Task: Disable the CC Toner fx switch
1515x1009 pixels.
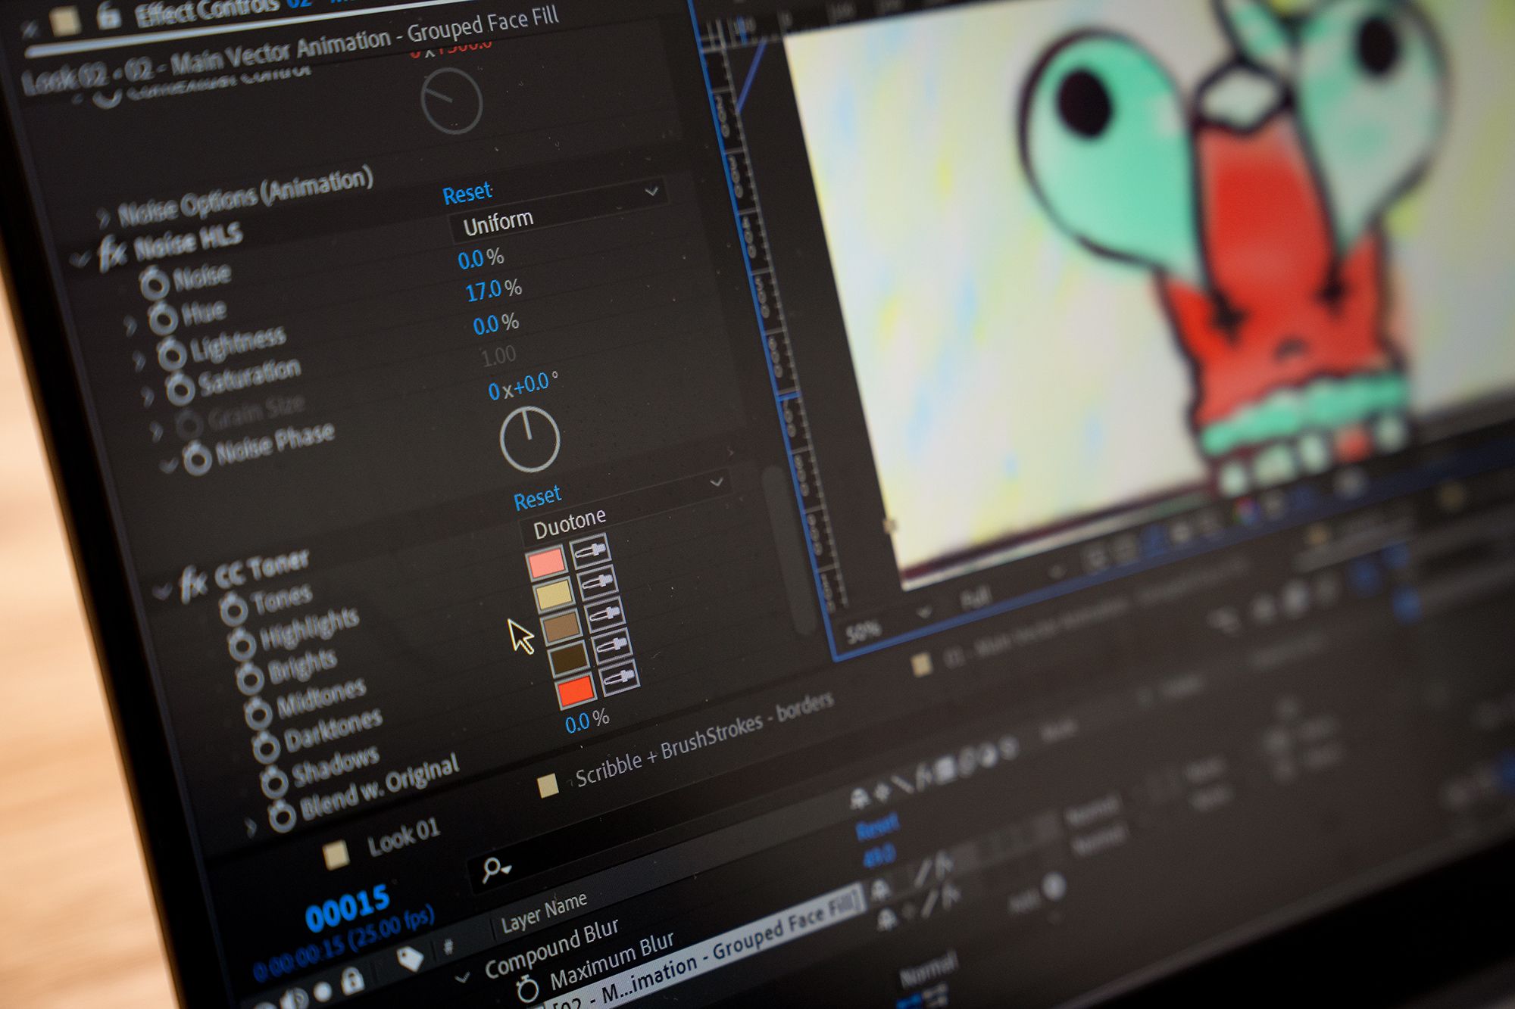Action: coord(192,583)
